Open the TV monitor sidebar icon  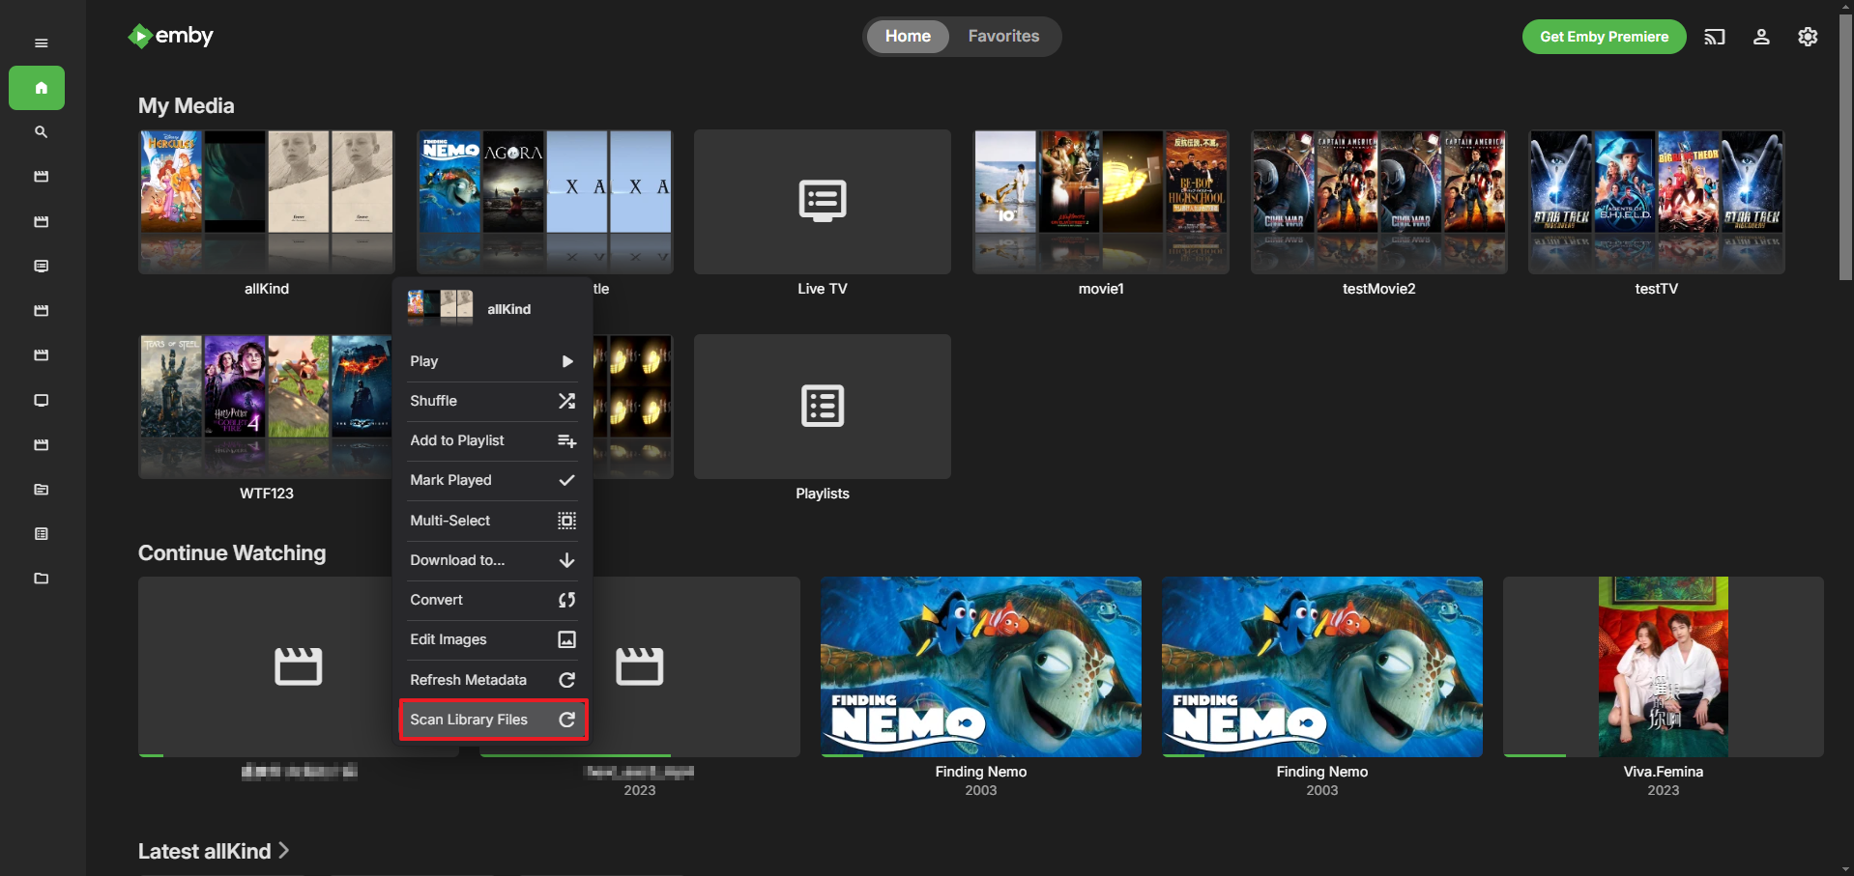click(x=41, y=400)
